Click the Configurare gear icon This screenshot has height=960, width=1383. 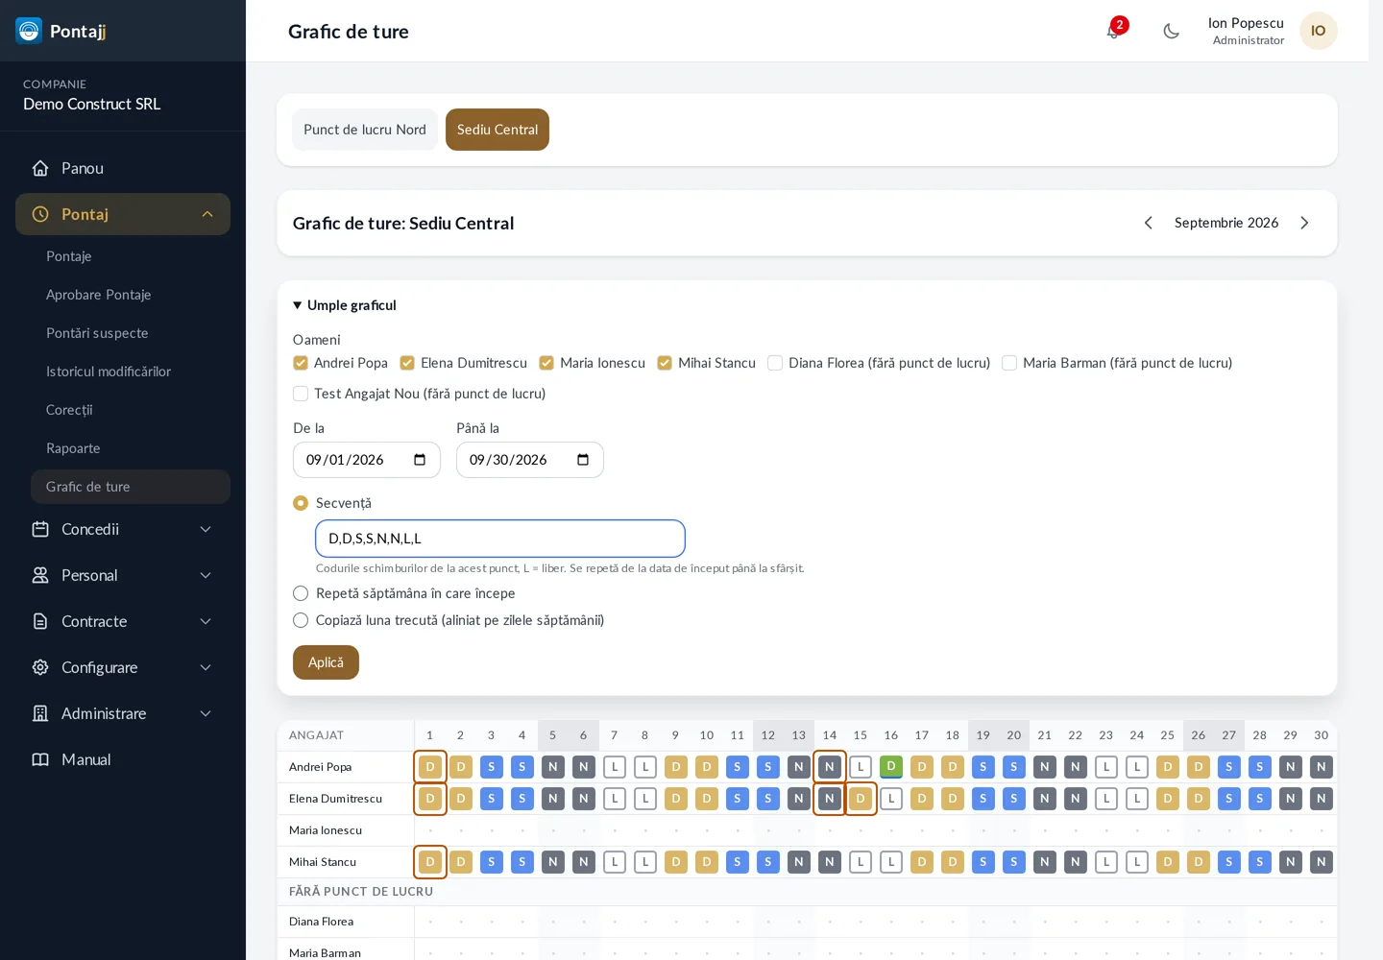[40, 667]
